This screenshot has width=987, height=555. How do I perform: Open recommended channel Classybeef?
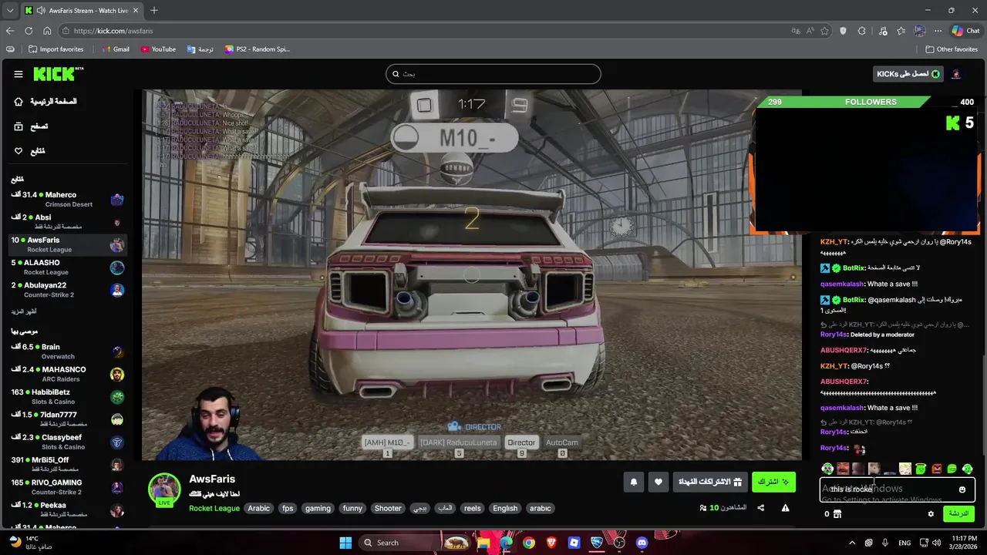click(68, 442)
